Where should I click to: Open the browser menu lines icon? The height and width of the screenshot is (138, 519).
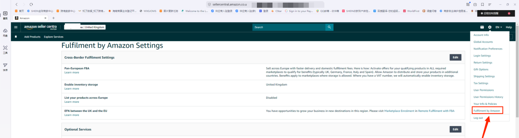click(490, 4)
